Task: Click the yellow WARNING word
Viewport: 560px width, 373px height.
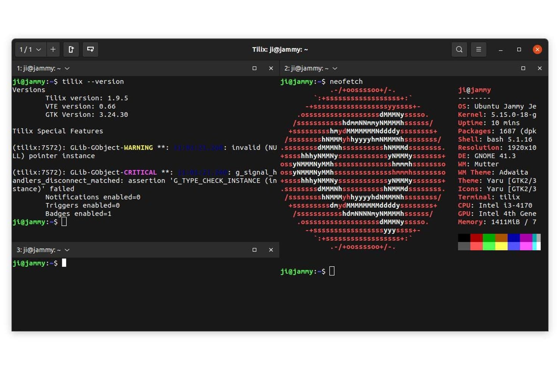Action: point(138,148)
